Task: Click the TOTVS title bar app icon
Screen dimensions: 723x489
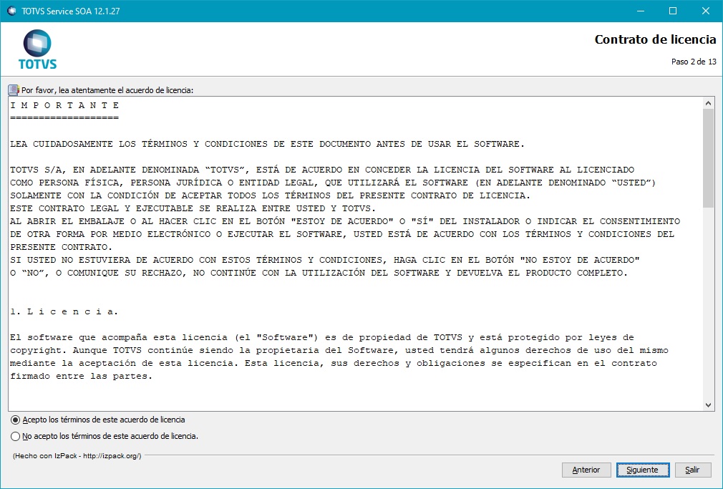Action: (11, 11)
